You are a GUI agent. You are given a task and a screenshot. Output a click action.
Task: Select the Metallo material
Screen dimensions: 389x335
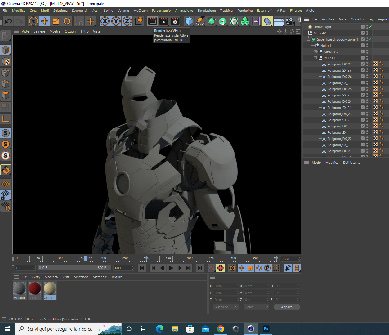(x=20, y=291)
